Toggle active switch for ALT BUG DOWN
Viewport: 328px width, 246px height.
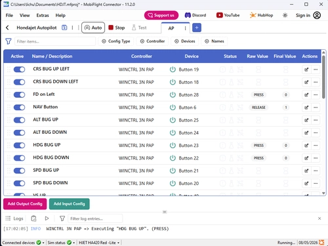[x=19, y=133]
